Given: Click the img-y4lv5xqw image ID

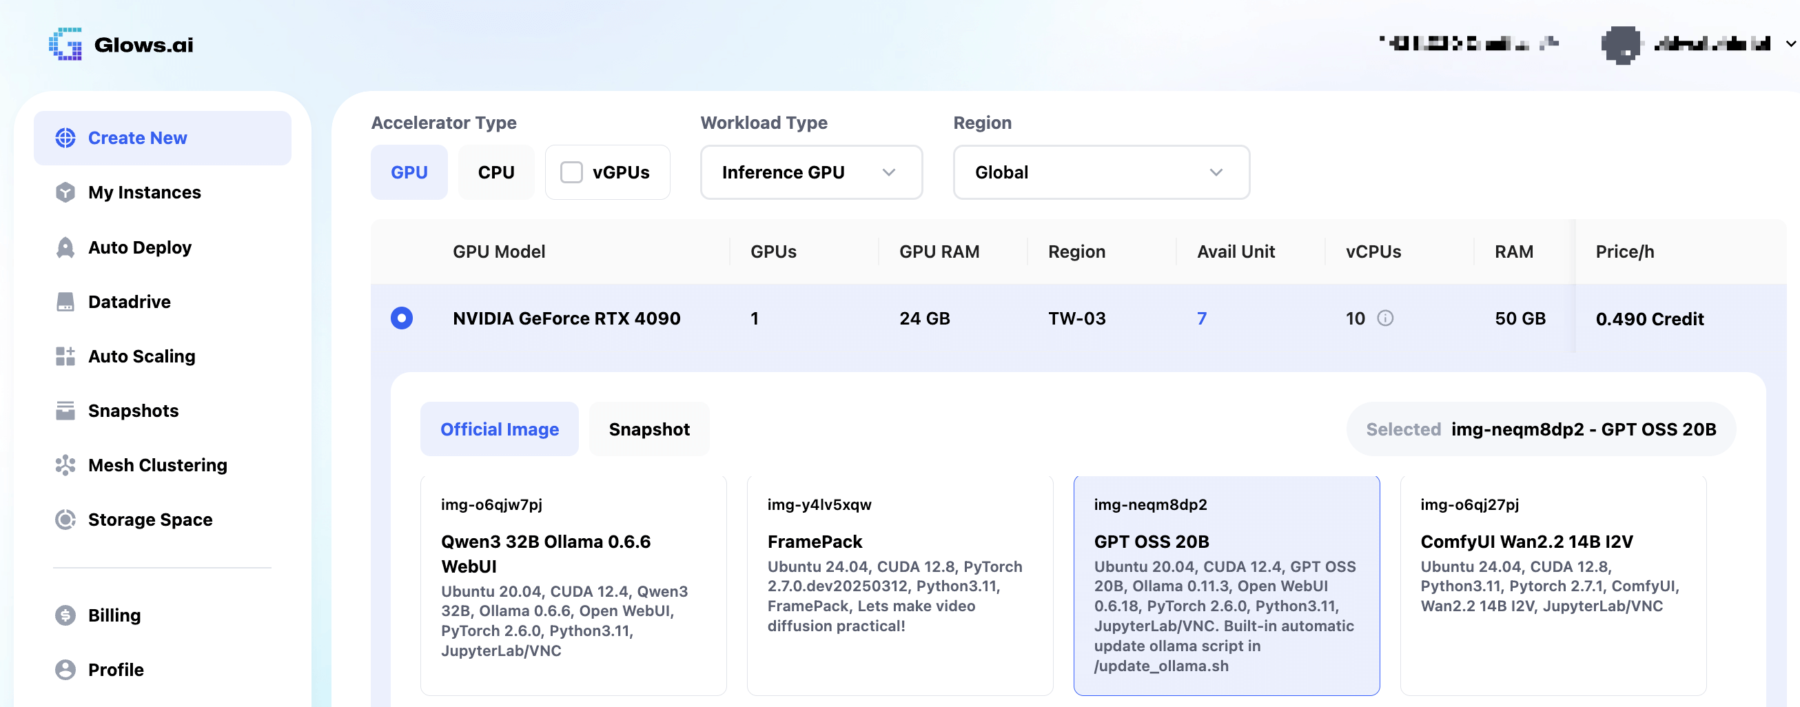Looking at the screenshot, I should pos(819,504).
